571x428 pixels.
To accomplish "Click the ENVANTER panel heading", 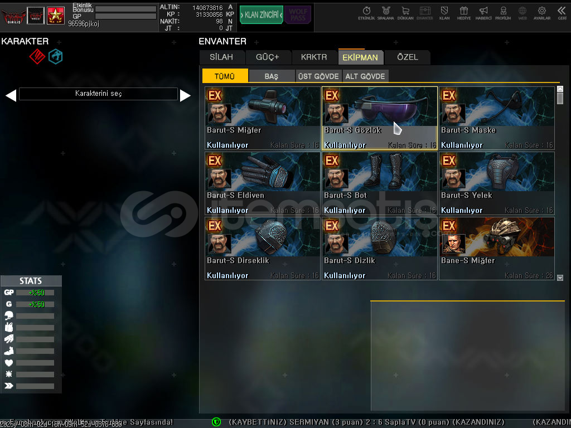I will pyautogui.click(x=222, y=41).
